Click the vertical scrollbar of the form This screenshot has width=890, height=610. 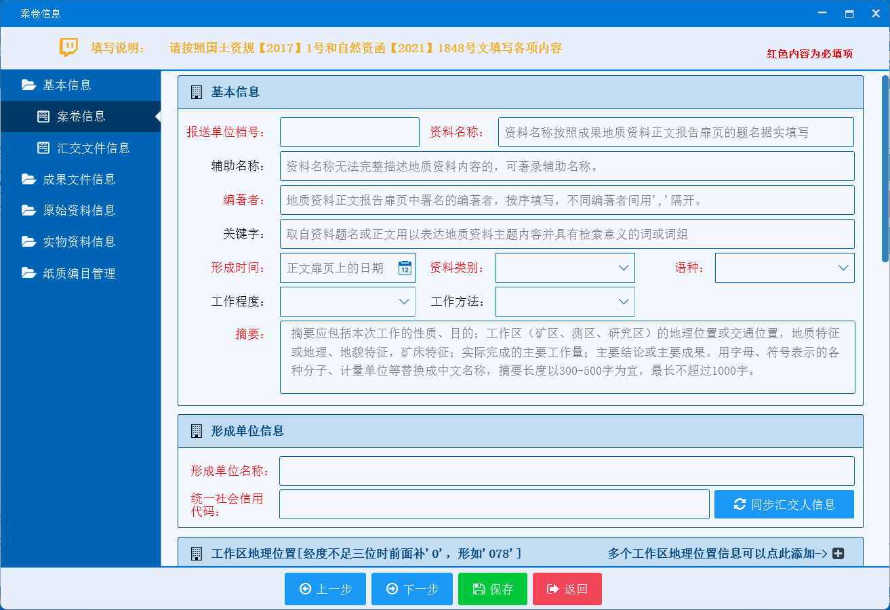885,169
